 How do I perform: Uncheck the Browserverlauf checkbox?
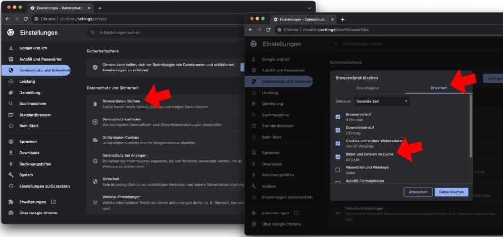[x=338, y=117]
